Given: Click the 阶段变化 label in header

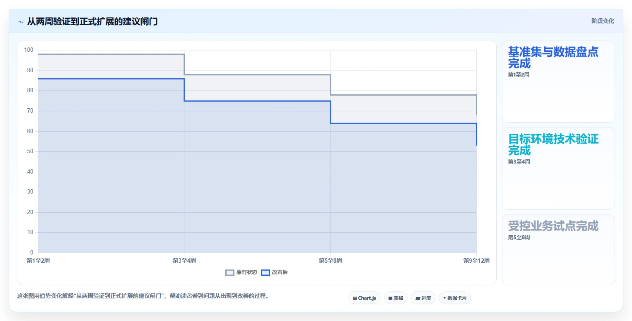Looking at the screenshot, I should coord(603,21).
